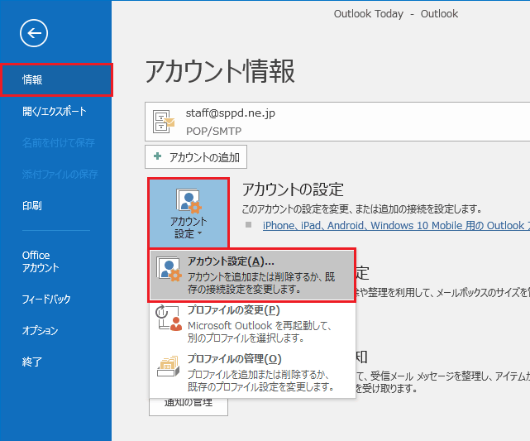This screenshot has height=441, width=530.
Task: Open Outlook オプション from sidebar
Action: pos(41,330)
